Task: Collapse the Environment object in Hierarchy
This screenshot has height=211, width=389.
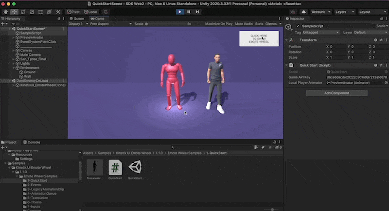Action: (14, 68)
